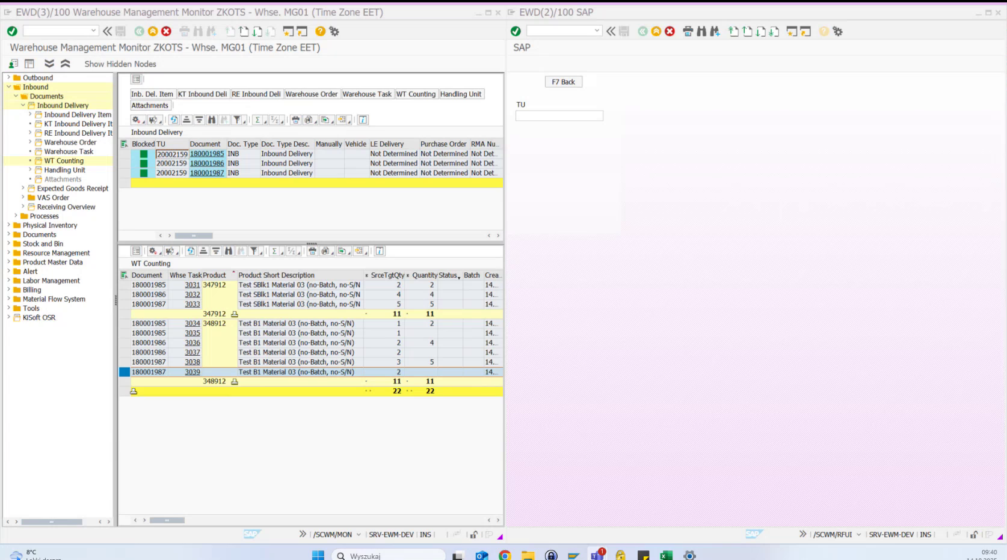Open the command field dropdown

pos(93,31)
